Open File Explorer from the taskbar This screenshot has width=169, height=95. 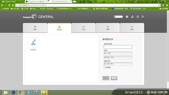(x=6, y=93)
